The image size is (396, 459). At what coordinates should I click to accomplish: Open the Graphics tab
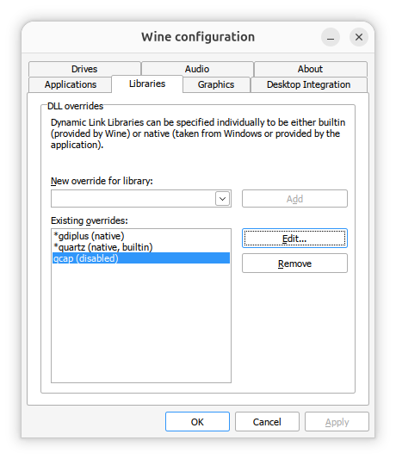(x=216, y=84)
